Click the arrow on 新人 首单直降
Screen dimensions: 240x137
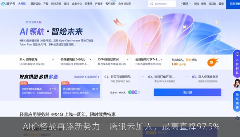53,59
